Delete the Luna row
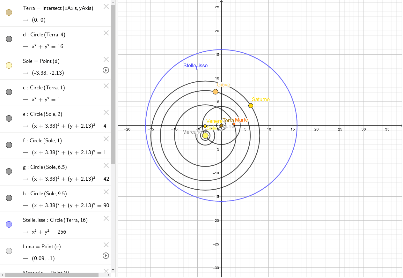Image resolution: width=403 pixels, height=278 pixels. click(106, 245)
